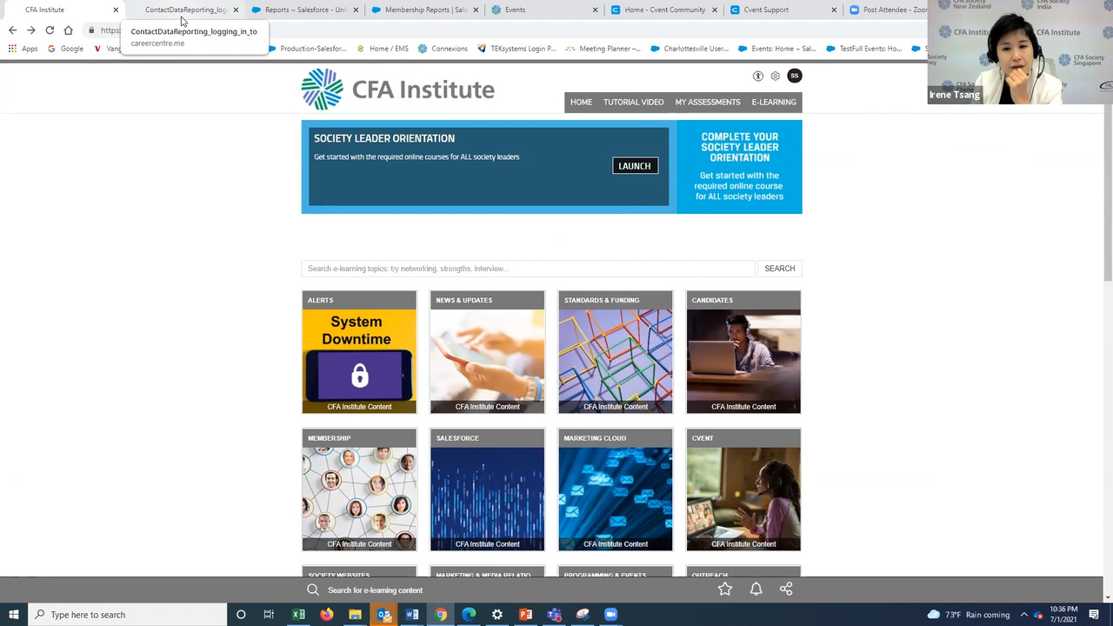Click the browser forward arrow
Viewport: 1113px width, 626px height.
click(x=31, y=30)
